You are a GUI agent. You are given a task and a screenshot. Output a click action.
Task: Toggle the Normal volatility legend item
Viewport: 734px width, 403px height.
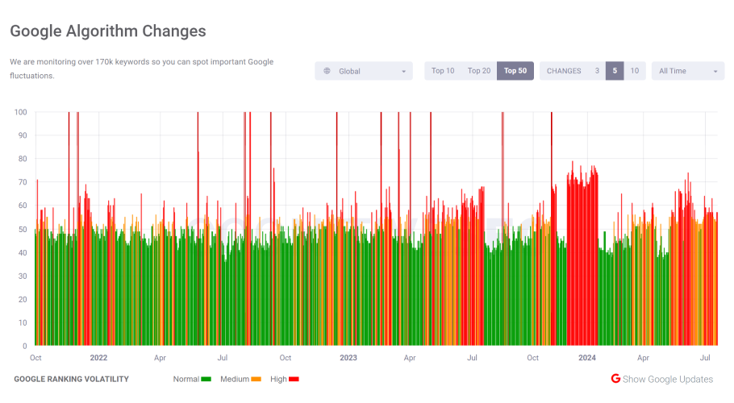point(192,379)
